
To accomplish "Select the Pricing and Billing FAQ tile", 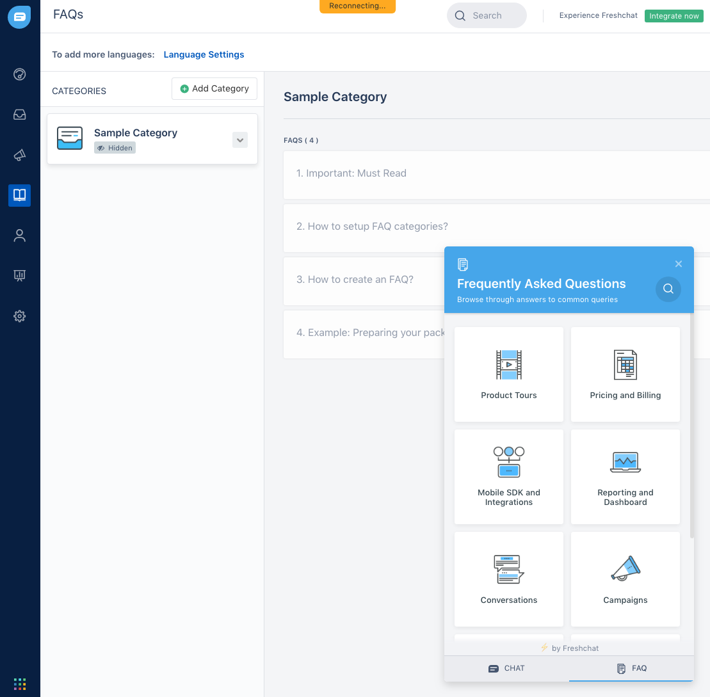I will pyautogui.click(x=625, y=374).
